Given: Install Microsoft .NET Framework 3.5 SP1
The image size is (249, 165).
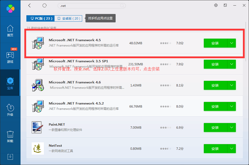Looking at the screenshot, I should point(215,64).
